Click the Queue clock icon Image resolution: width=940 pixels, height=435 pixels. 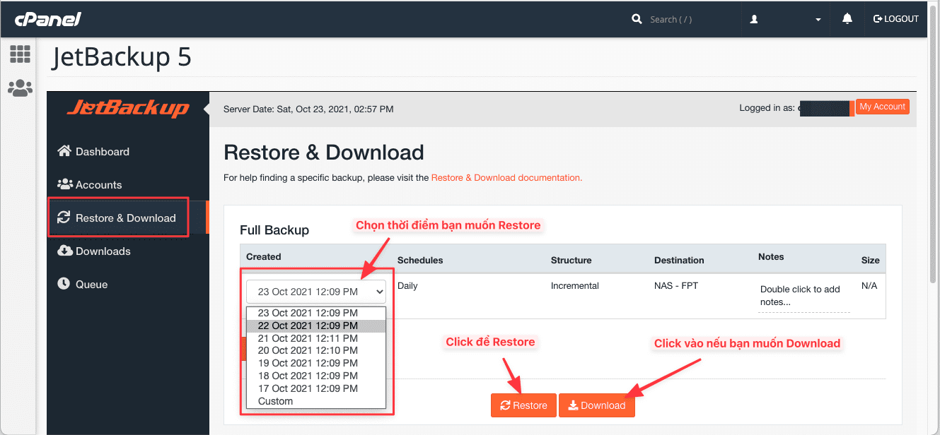(x=64, y=284)
